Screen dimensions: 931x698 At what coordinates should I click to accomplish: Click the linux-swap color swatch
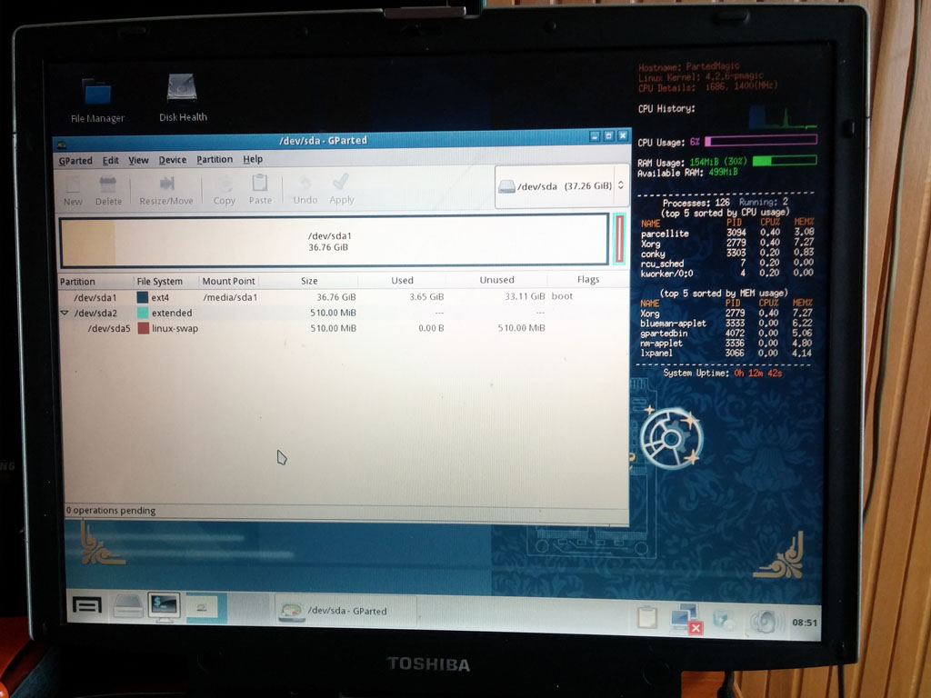click(143, 328)
